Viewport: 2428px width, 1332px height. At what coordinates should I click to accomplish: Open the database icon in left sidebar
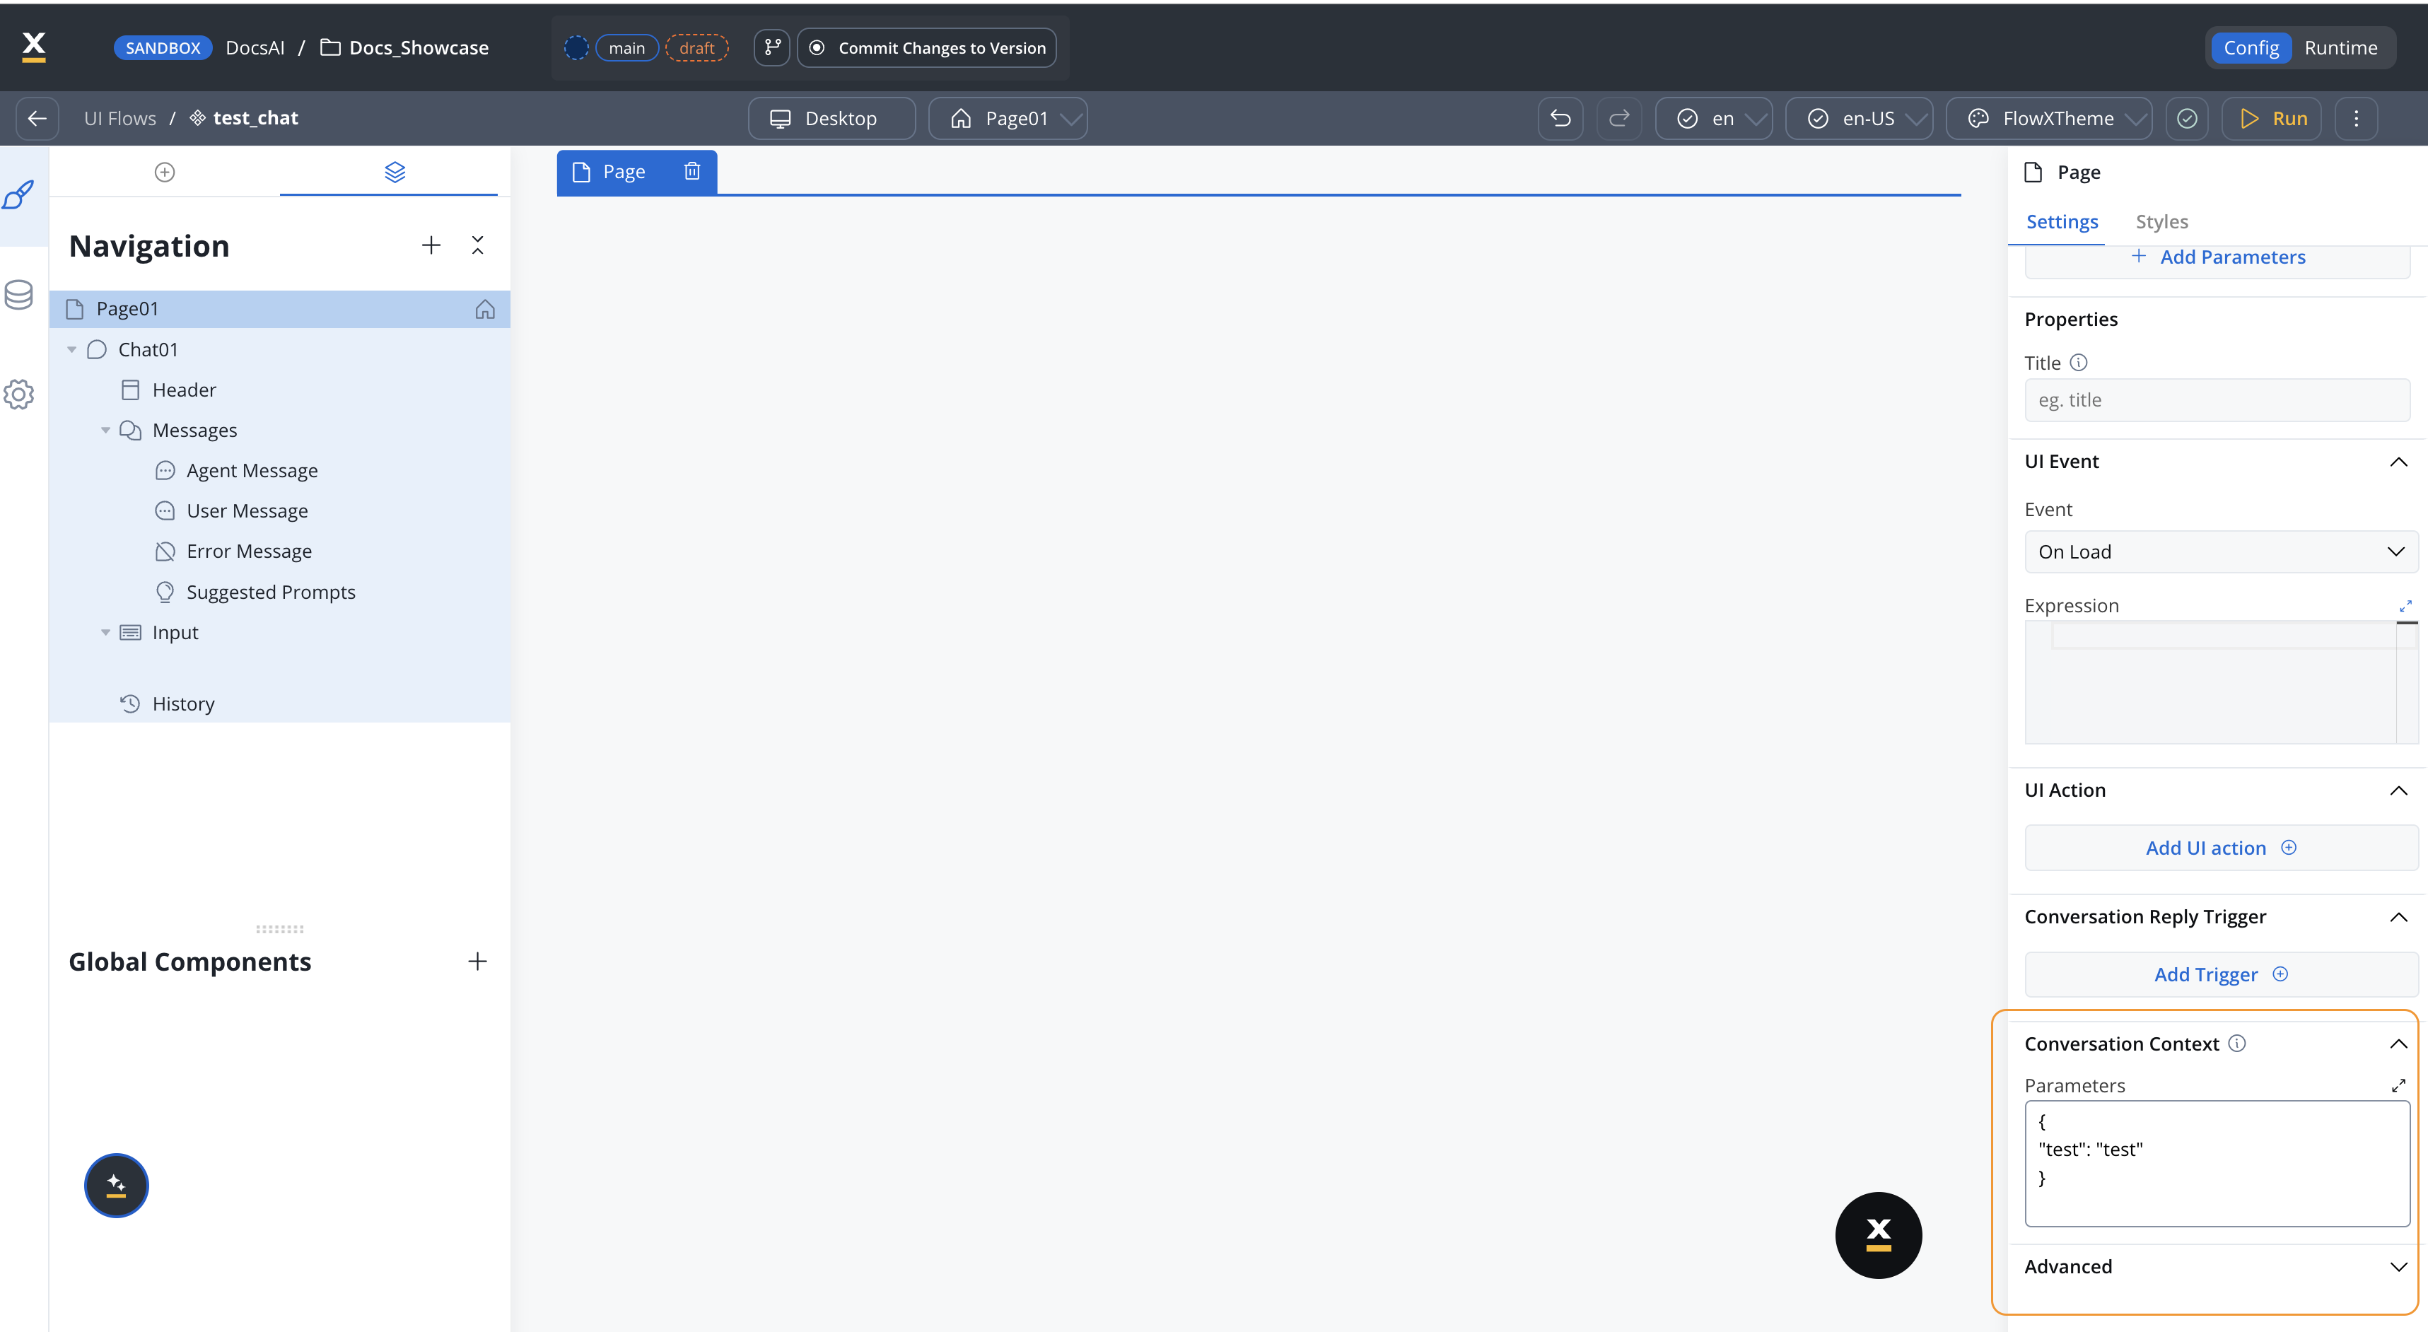pos(20,295)
